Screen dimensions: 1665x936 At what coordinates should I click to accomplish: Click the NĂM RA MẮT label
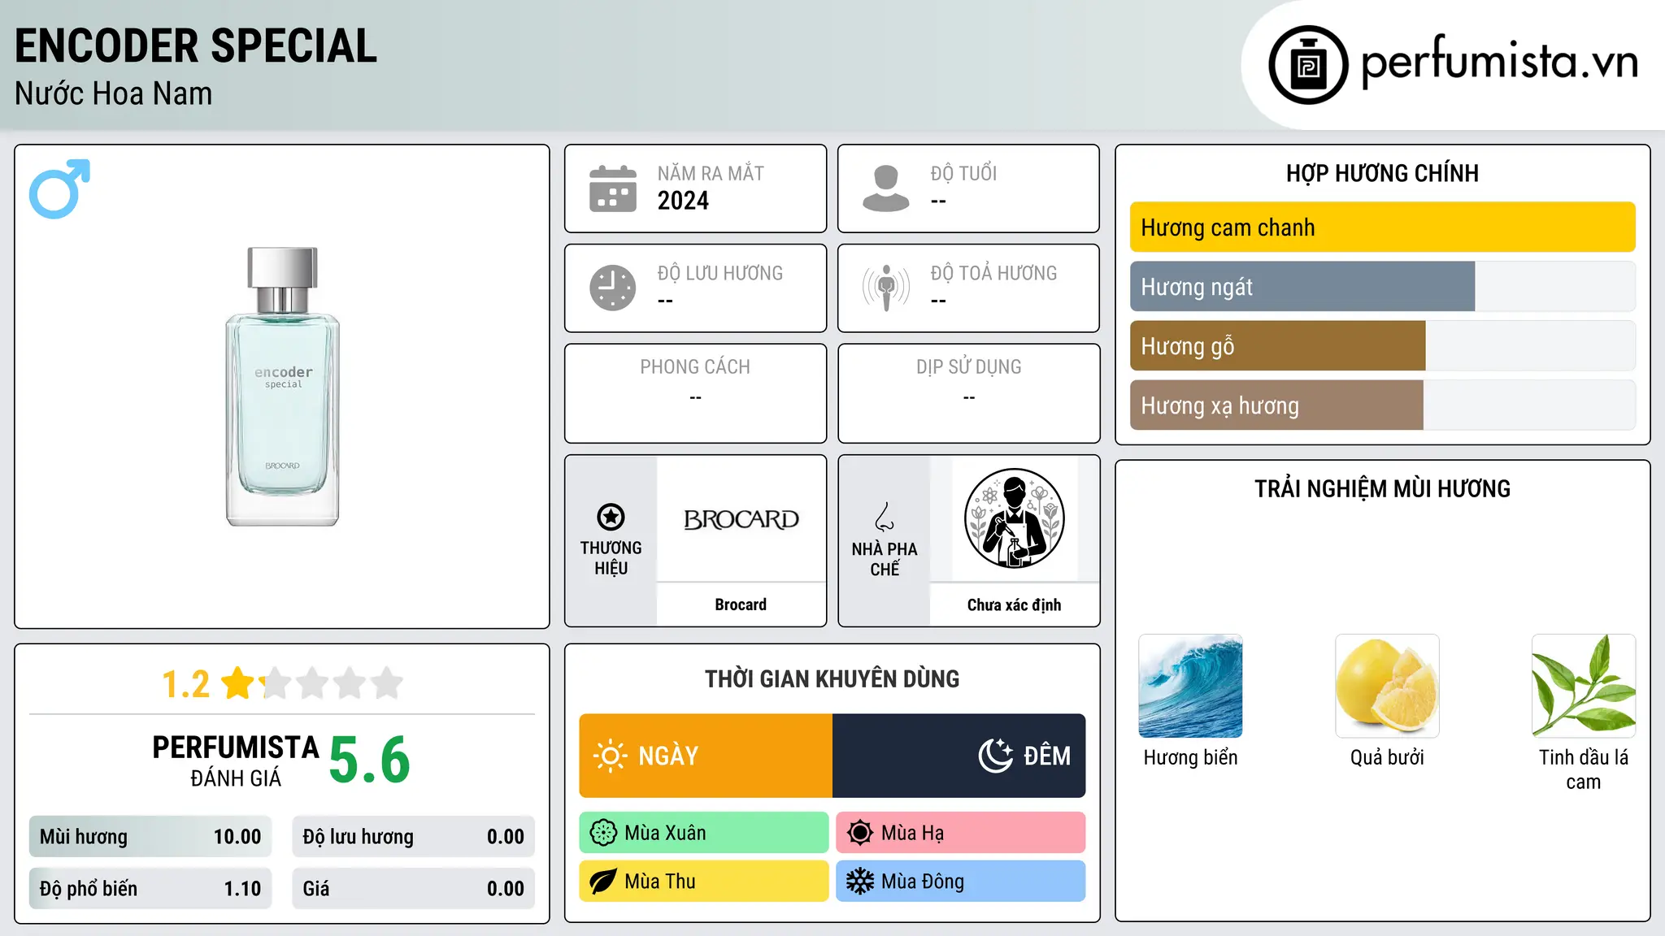[711, 173]
